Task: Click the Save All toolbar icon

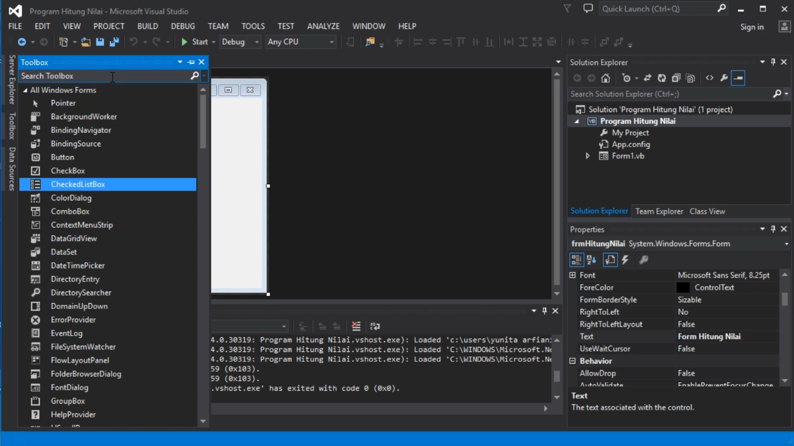Action: pos(114,42)
